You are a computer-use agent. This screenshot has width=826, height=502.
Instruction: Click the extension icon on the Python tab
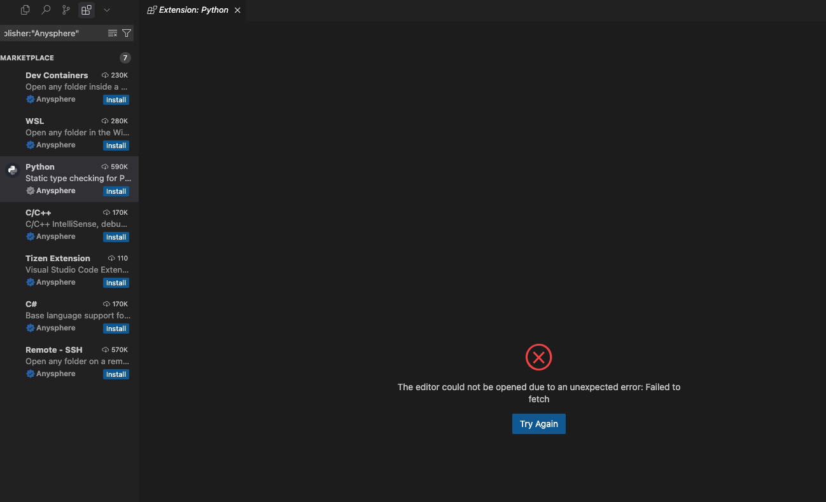[151, 10]
